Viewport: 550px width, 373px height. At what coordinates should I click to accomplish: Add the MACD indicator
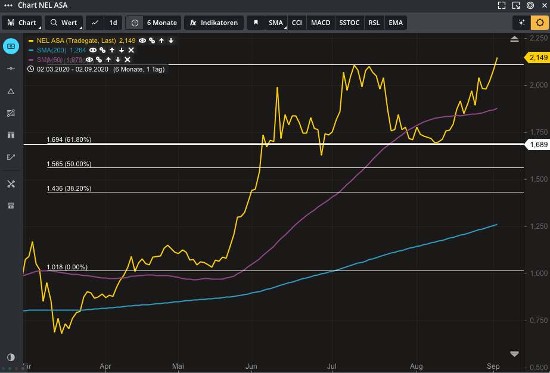click(x=321, y=23)
